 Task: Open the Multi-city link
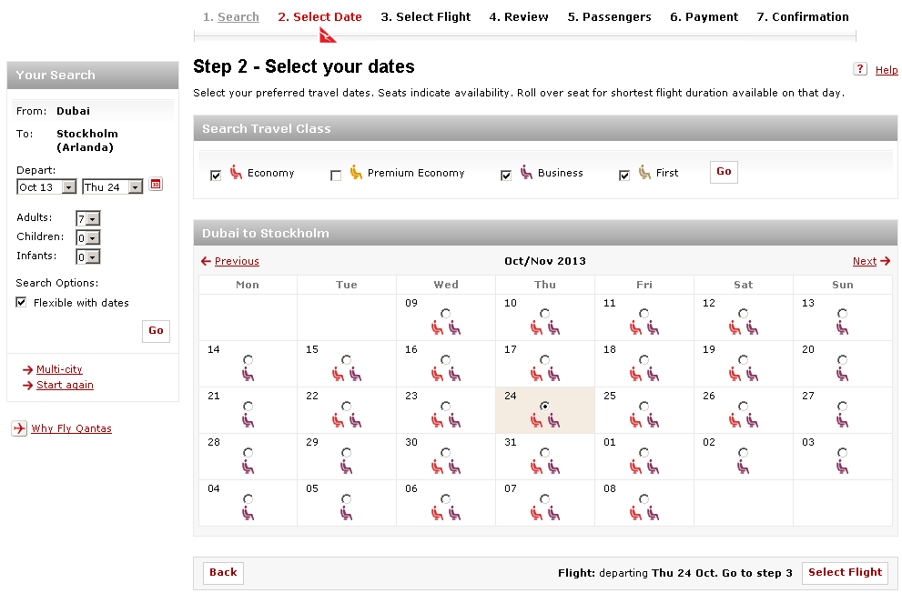coord(59,369)
